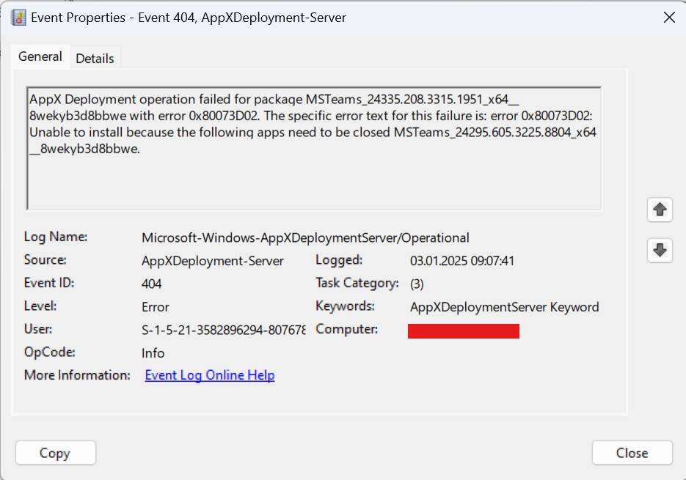Select the Logged date 03.01.2025 09:07:41

pyautogui.click(x=462, y=261)
